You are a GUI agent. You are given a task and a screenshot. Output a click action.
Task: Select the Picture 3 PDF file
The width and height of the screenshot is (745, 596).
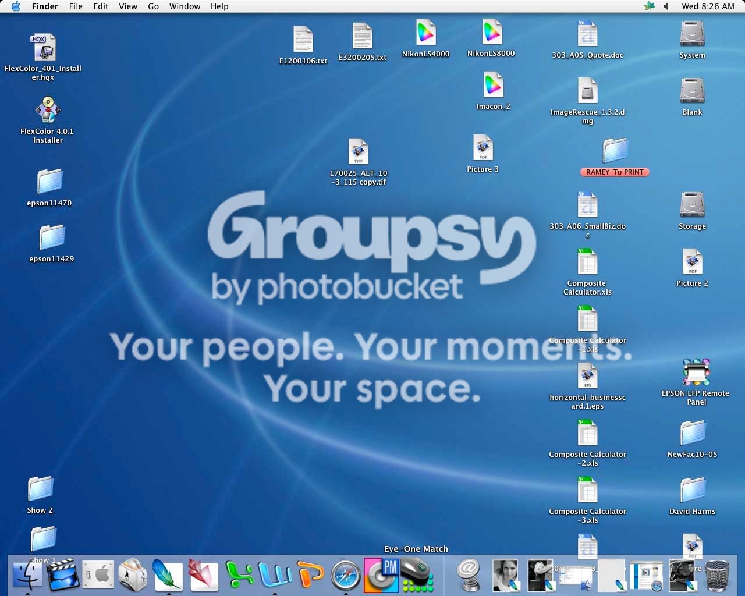pos(483,148)
